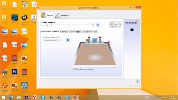Click the main volume slider handle
The image size is (178, 100).
point(93,25)
